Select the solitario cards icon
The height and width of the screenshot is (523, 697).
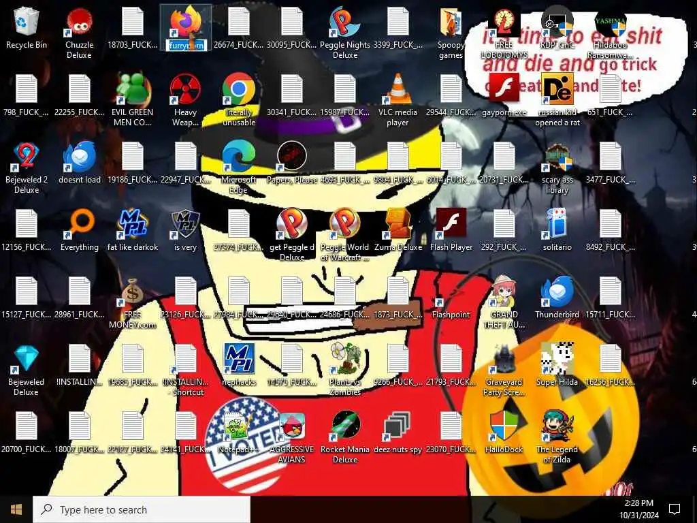pyautogui.click(x=557, y=224)
